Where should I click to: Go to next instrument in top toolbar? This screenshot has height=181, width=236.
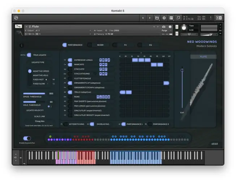[150, 18]
